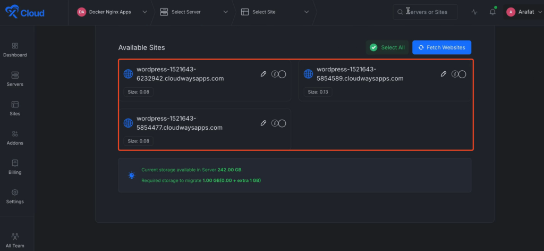Expand the Docker Nginx Apps team dropdown
This screenshot has height=251, width=544.
coord(112,12)
